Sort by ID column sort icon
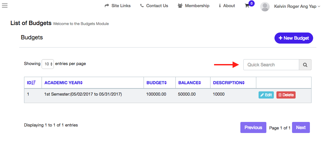Image resolution: width=331 pixels, height=146 pixels. (34, 83)
